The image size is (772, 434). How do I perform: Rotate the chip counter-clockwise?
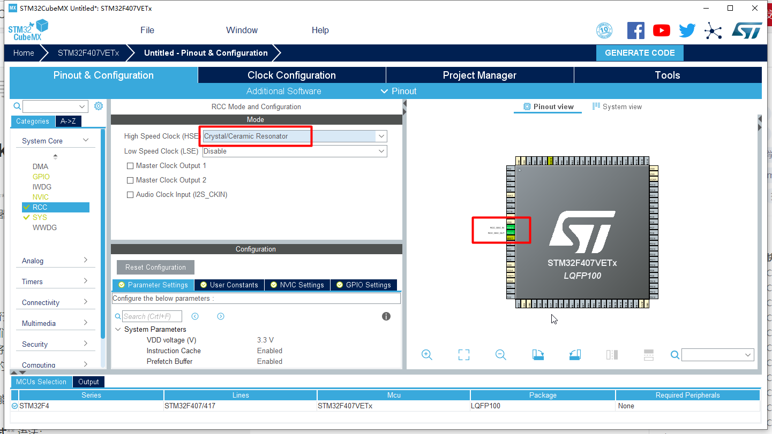click(x=575, y=354)
